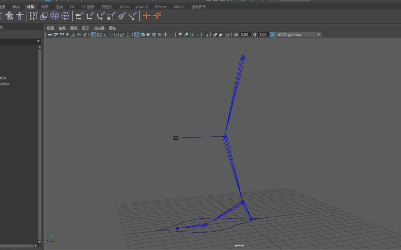
Task: Activate the Paint Skin Weights tool
Action: click(33, 16)
